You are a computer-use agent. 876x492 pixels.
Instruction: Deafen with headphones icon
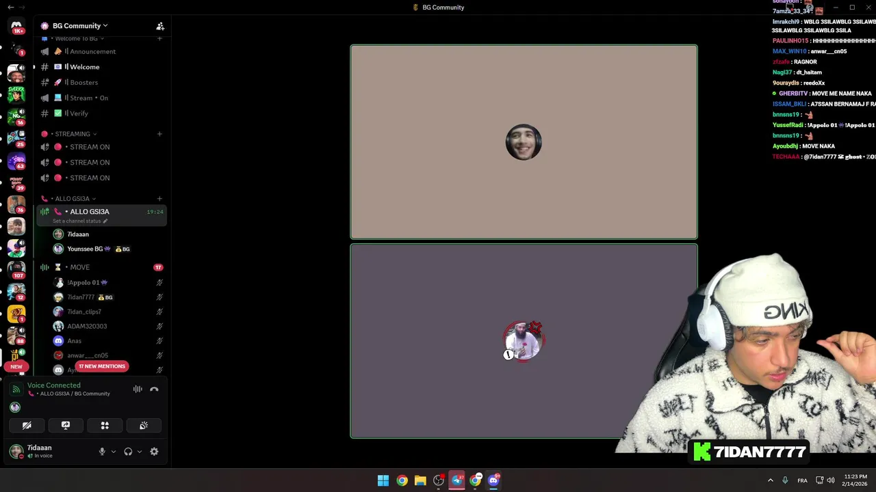[128, 452]
